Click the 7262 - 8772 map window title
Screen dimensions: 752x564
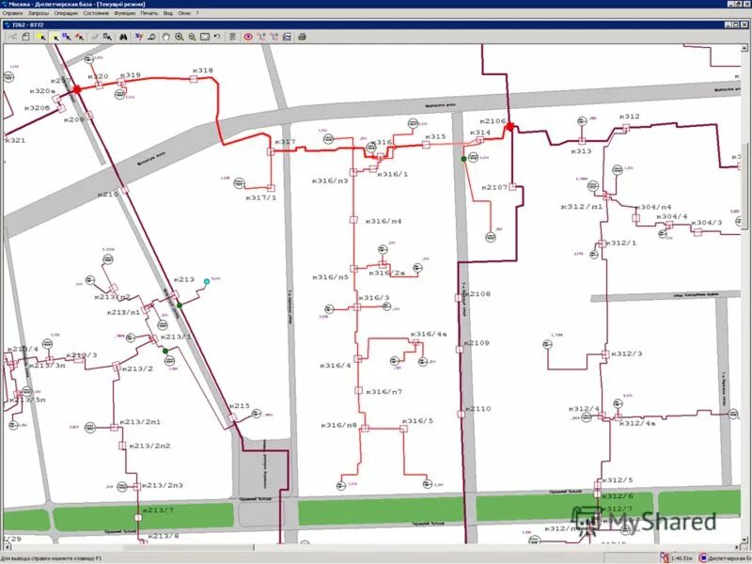pos(28,24)
